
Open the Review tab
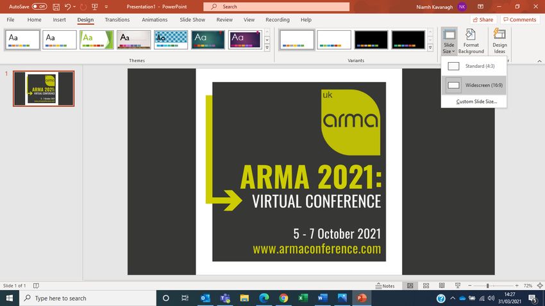point(224,20)
